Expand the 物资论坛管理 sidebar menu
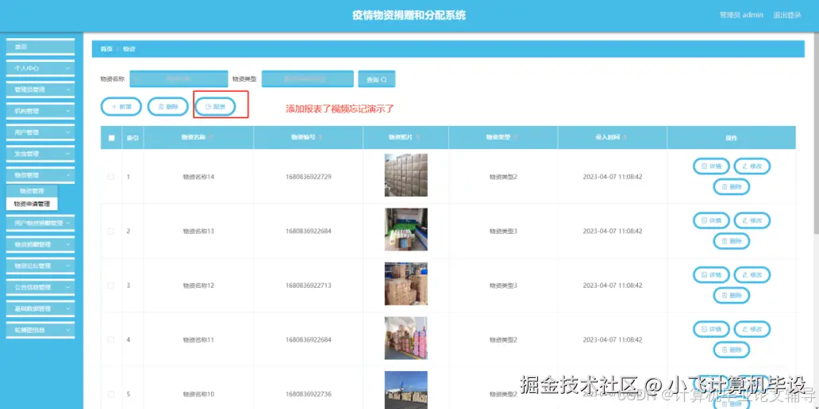The height and width of the screenshot is (409, 819). [40, 266]
